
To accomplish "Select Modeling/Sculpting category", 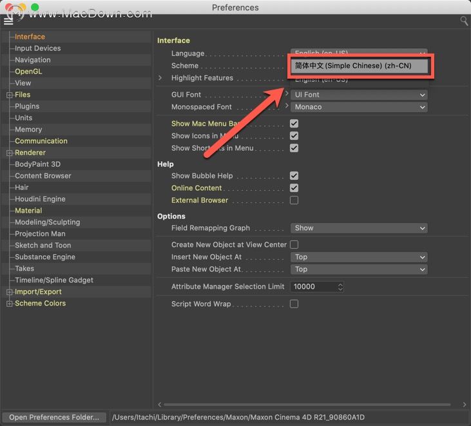I will 48,222.
